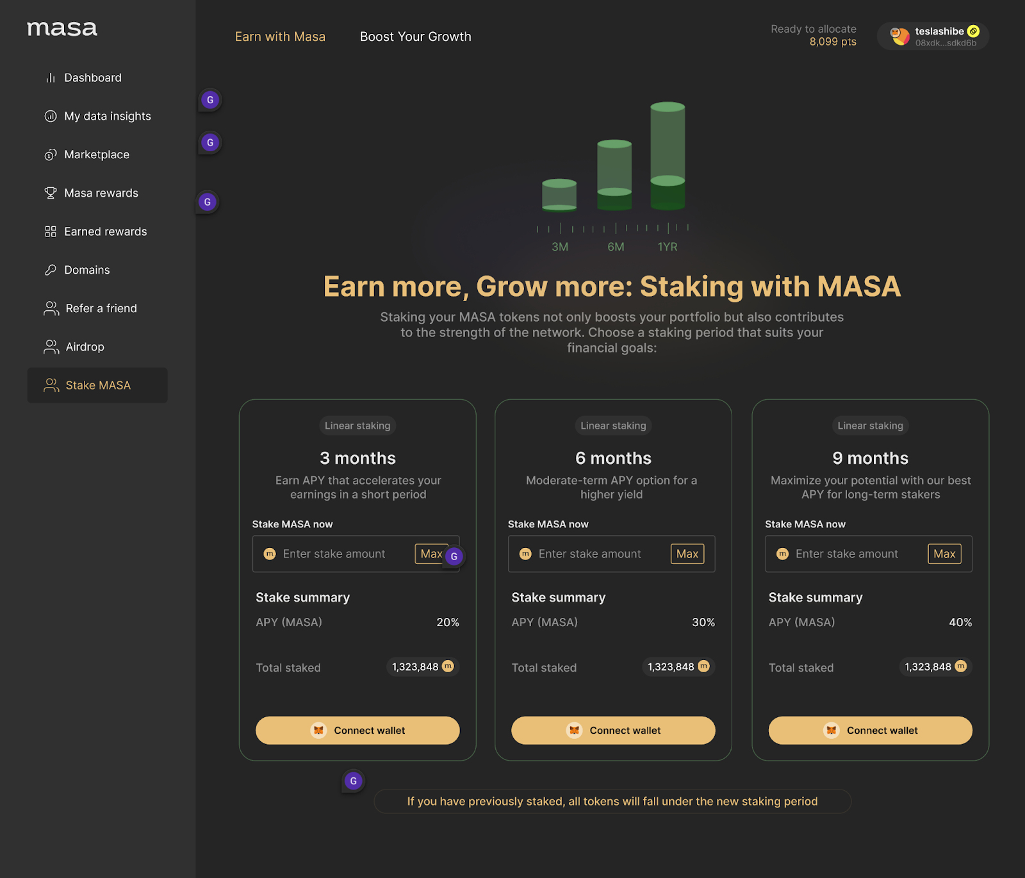Click the Dashboard bar chart icon
The width and height of the screenshot is (1025, 878).
tap(51, 78)
